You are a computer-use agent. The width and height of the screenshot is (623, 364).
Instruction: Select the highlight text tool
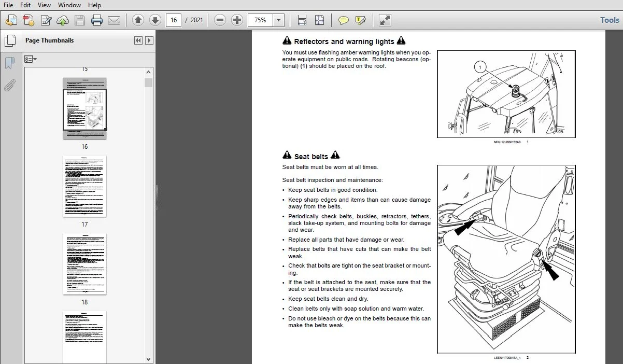point(360,20)
